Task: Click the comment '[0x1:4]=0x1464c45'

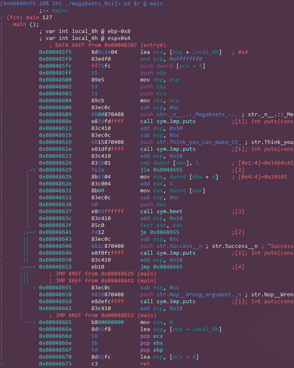Action: tap(266, 163)
